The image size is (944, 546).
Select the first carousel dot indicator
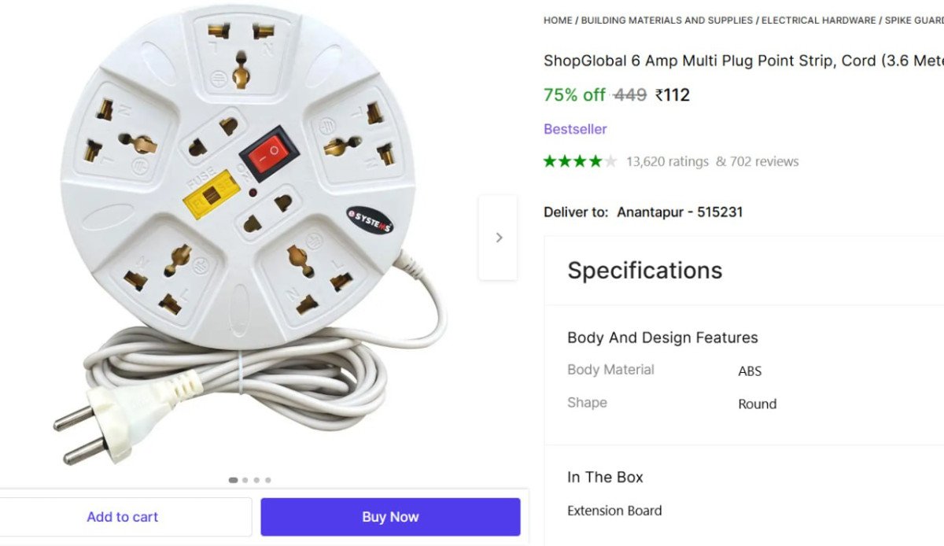click(x=234, y=480)
